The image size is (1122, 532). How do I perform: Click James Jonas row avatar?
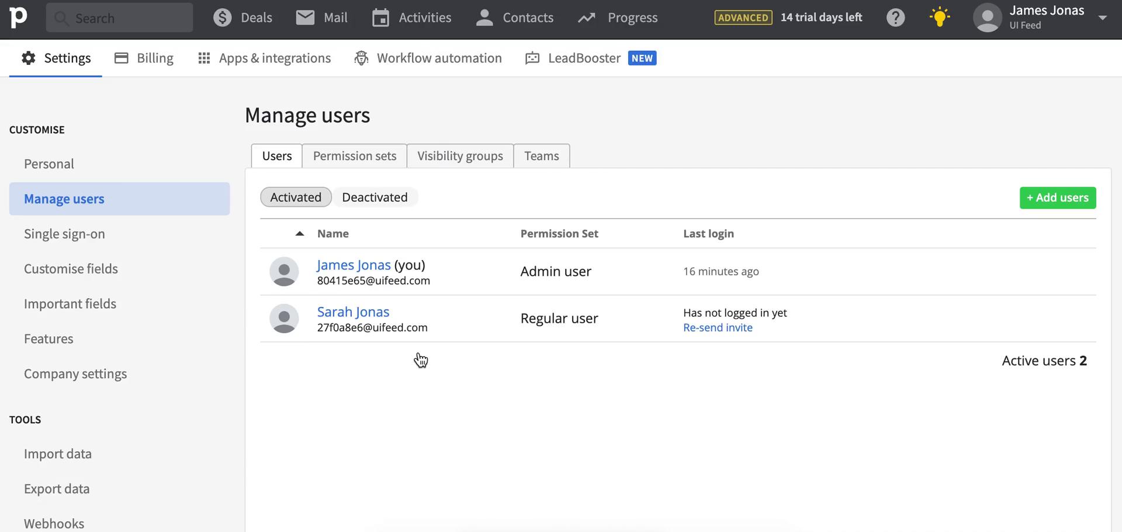[284, 271]
